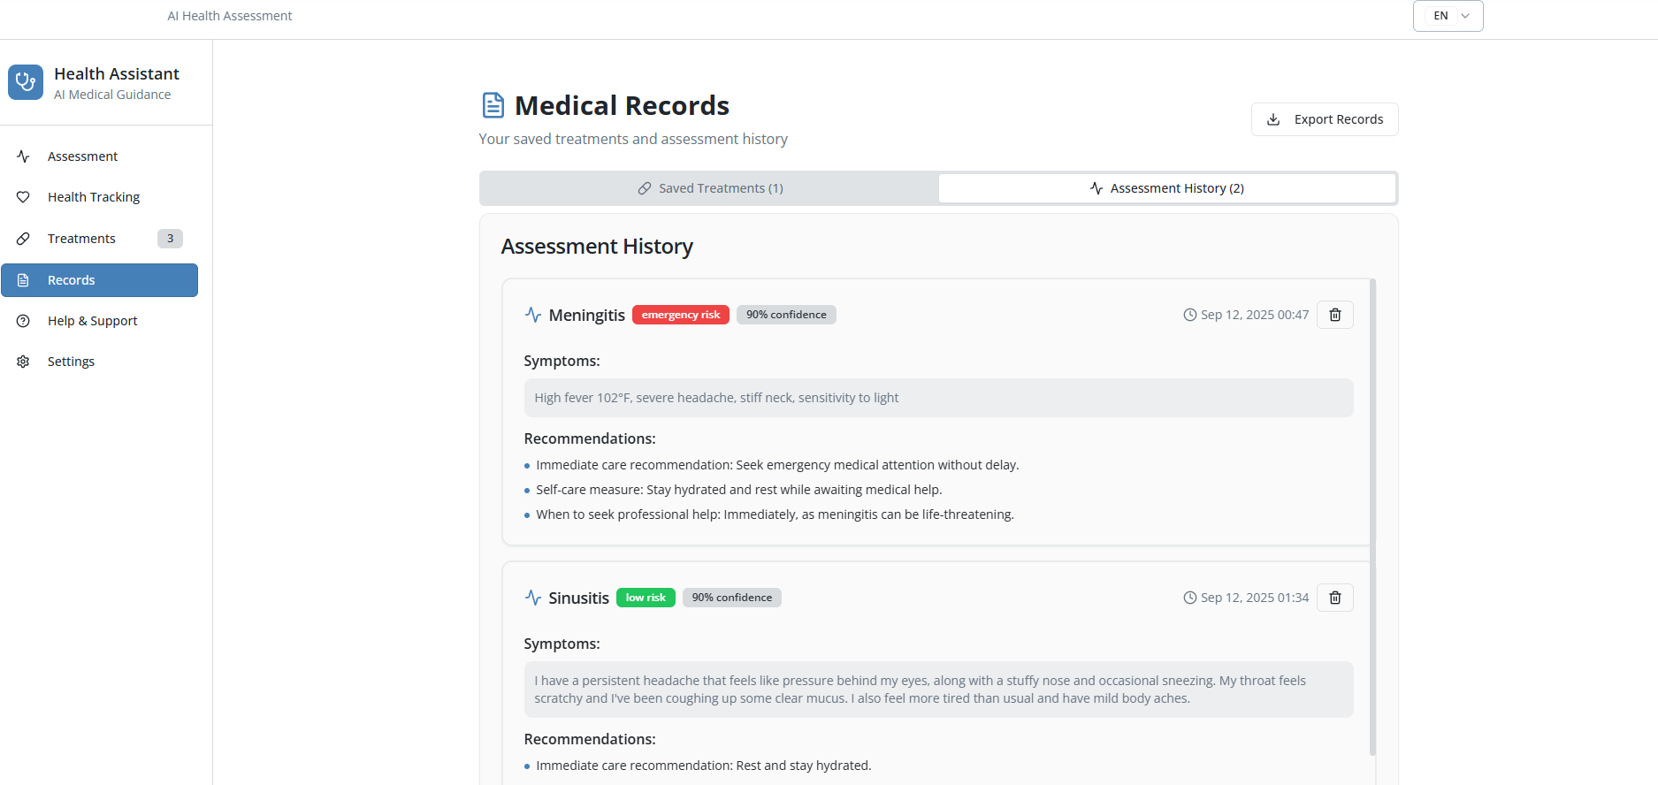This screenshot has height=785, width=1658.
Task: Click the pulse icon beside Meningitis
Action: 533,315
